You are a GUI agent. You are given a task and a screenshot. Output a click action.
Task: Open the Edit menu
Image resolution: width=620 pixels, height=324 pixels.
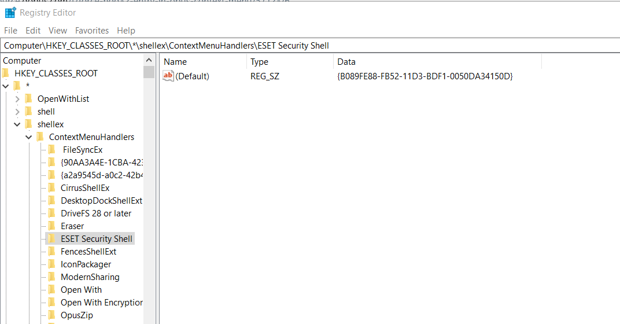(x=33, y=31)
